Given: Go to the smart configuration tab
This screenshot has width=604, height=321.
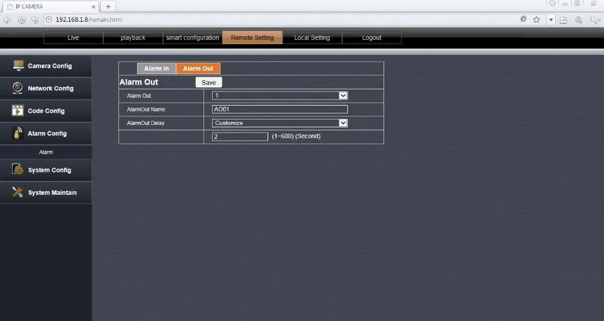Looking at the screenshot, I should 193,38.
